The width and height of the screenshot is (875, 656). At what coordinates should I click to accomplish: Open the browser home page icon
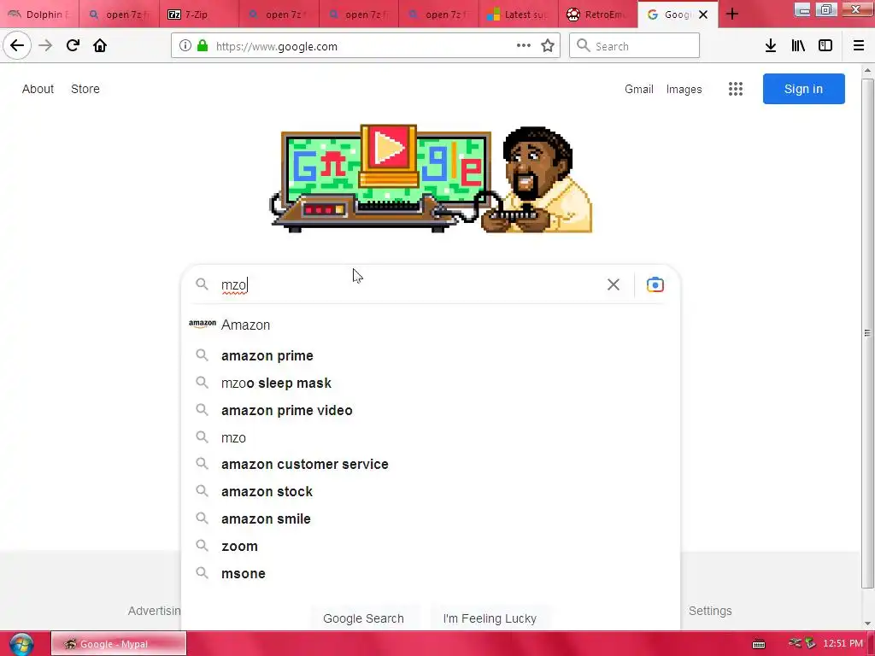click(x=100, y=45)
